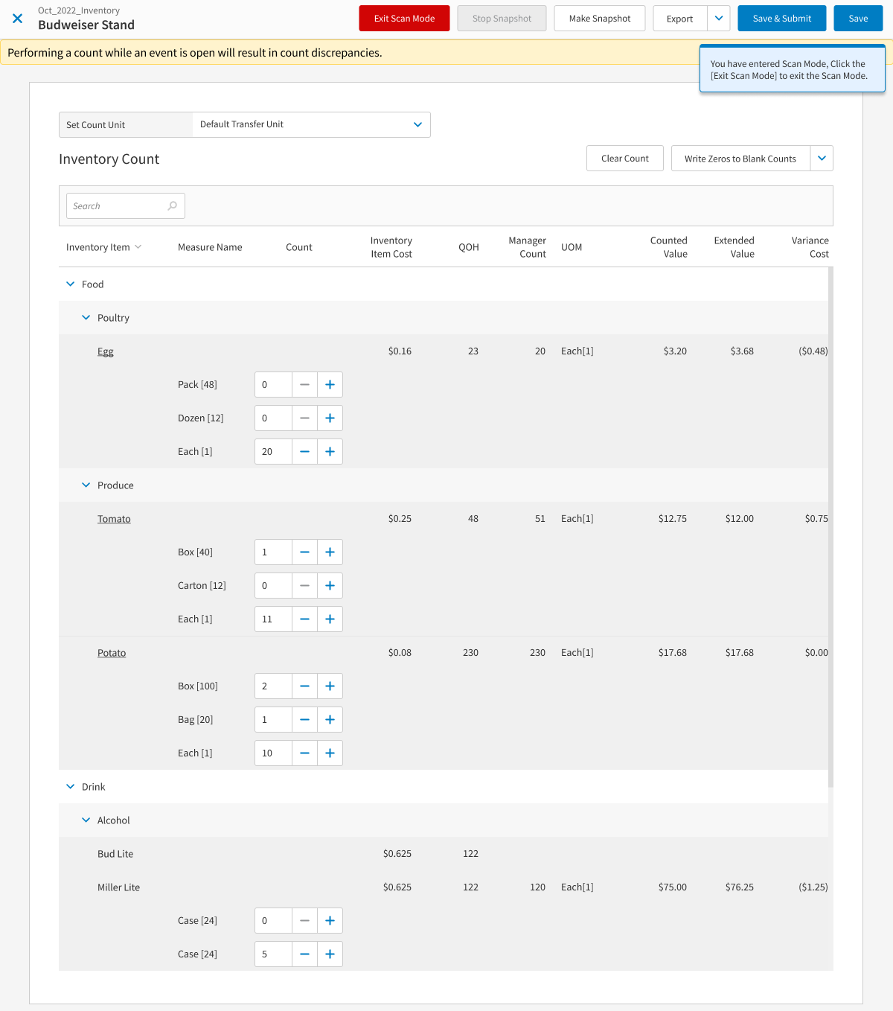The width and height of the screenshot is (893, 1011).
Task: Collapse the Alcohol subcategory
Action: [86, 820]
